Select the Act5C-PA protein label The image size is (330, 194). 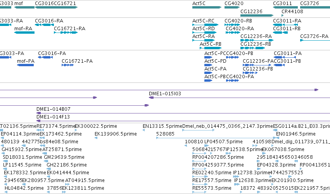coord(215,69)
